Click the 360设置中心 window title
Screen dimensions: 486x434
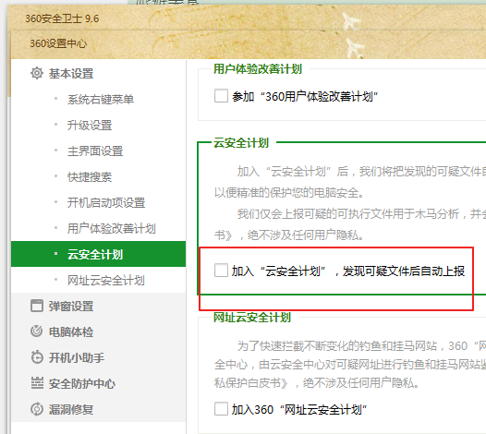tap(58, 43)
